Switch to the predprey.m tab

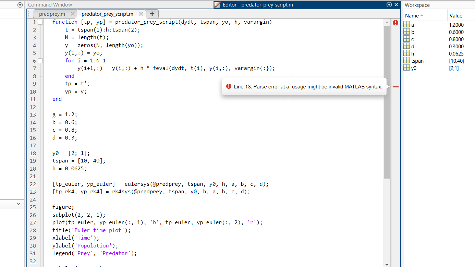coord(53,14)
